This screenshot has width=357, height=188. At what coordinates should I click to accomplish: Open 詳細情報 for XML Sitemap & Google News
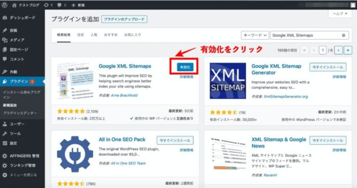tap(339, 150)
